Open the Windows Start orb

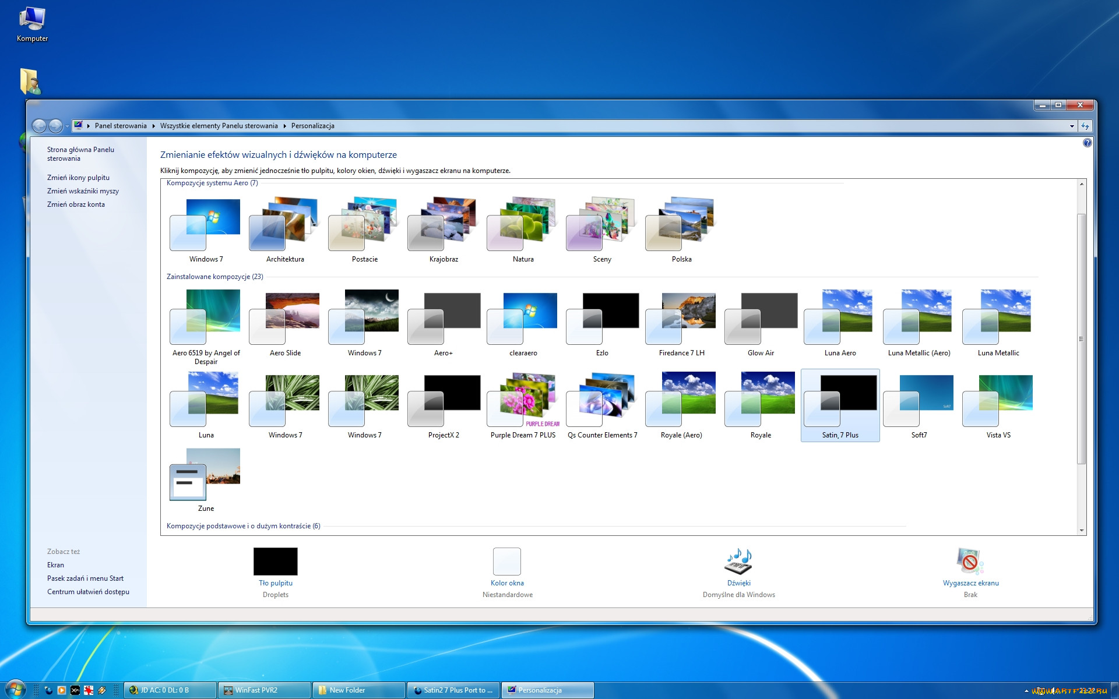pos(16,690)
